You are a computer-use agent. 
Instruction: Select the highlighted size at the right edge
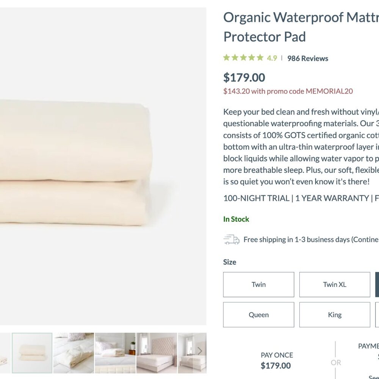[376, 284]
